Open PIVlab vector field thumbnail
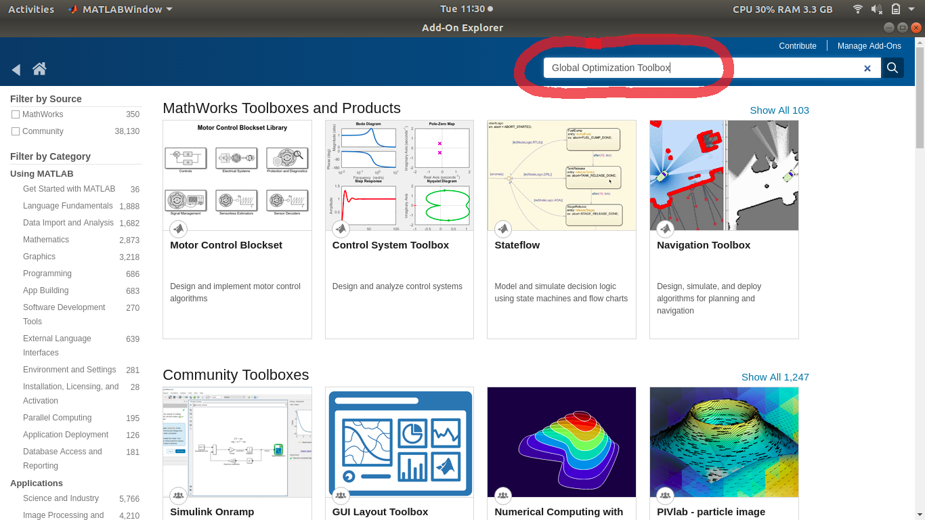 724,442
